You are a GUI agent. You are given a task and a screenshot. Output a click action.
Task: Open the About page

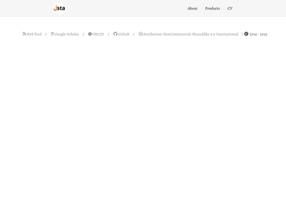point(192,8)
